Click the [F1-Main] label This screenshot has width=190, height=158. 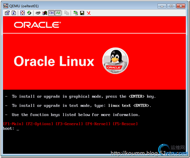coord(13,124)
